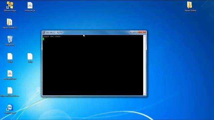Click the PuTTY scrollbar down arrow
The height and width of the screenshot is (120, 214).
(x=144, y=94)
